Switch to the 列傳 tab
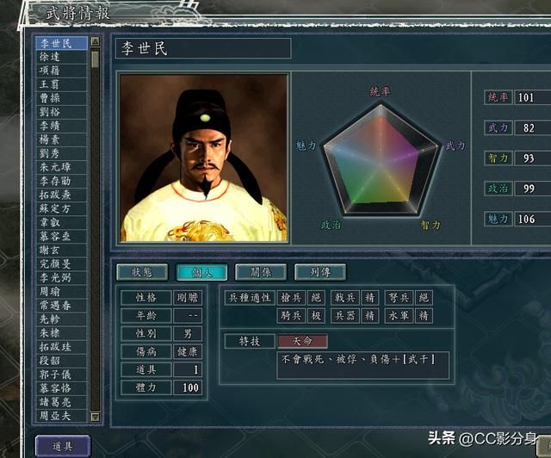Image resolution: width=551 pixels, height=458 pixels. 320,272
